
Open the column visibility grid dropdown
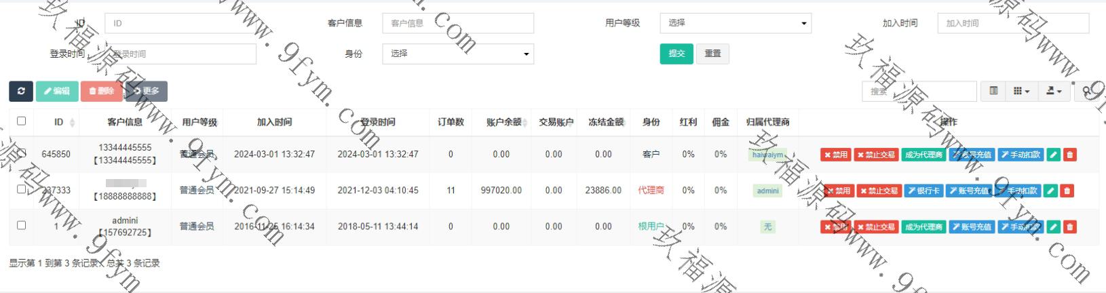[1021, 91]
